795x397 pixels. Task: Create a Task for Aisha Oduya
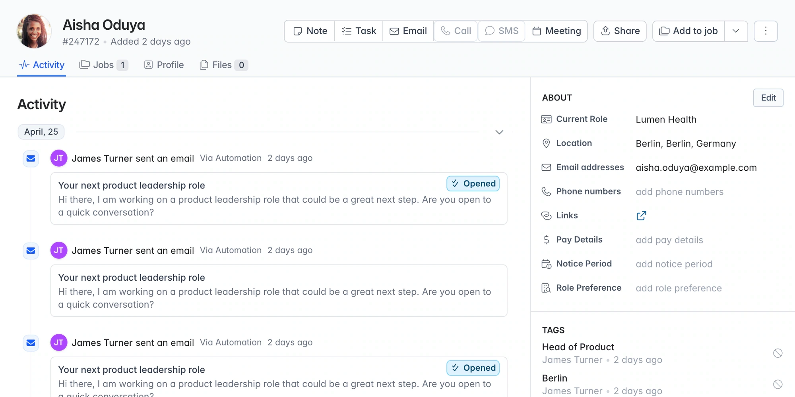359,31
